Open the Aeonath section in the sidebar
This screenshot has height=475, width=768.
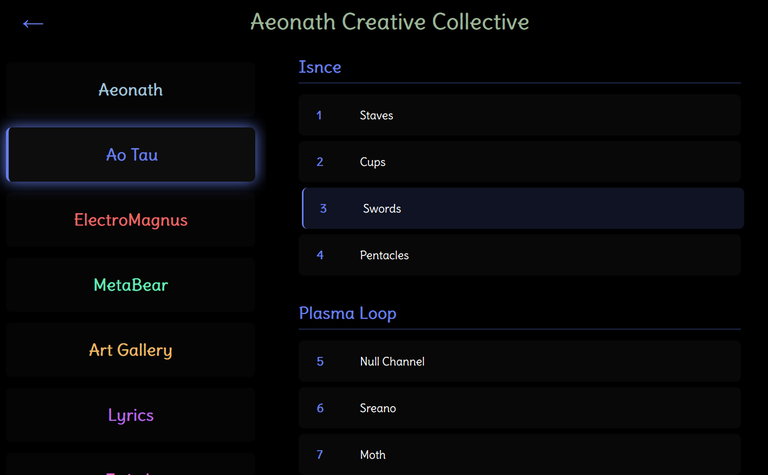130,89
